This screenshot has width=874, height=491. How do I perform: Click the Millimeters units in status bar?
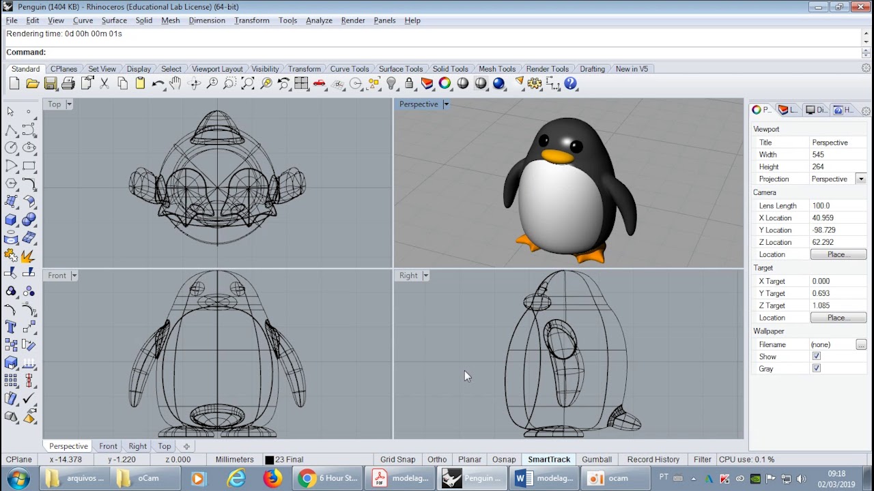point(234,460)
